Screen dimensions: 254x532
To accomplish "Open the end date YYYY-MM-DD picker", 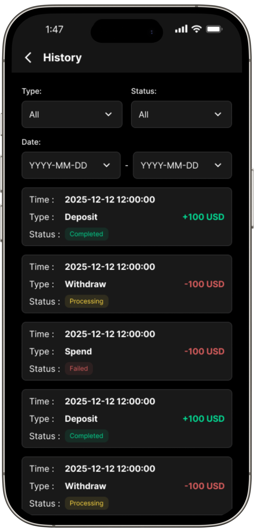I will 182,165.
